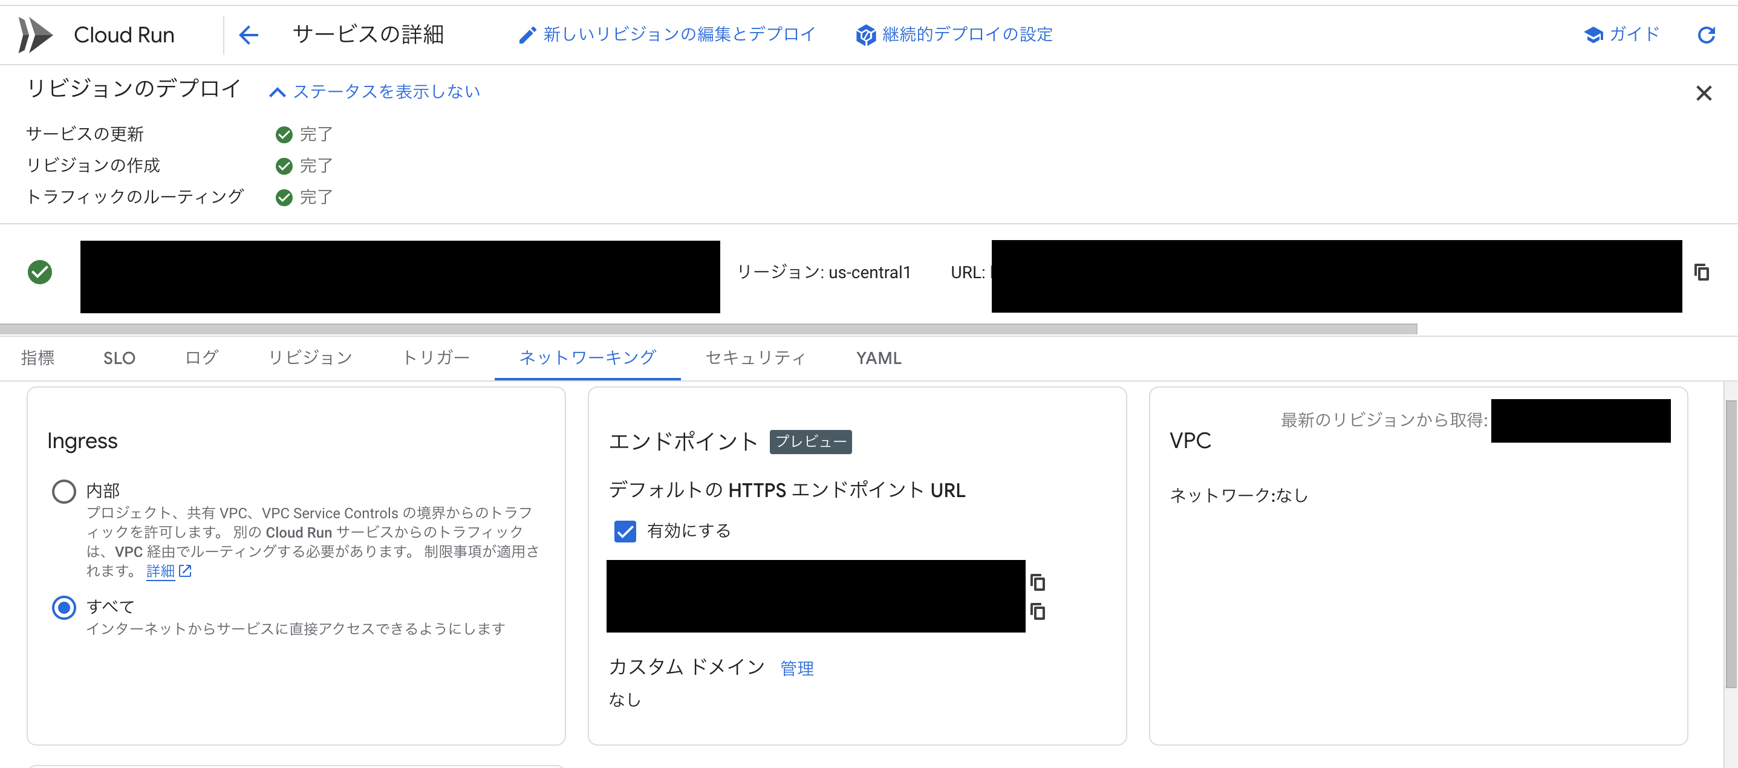The width and height of the screenshot is (1738, 768).
Task: Copy the service URL using the copy icon
Action: point(1701,273)
